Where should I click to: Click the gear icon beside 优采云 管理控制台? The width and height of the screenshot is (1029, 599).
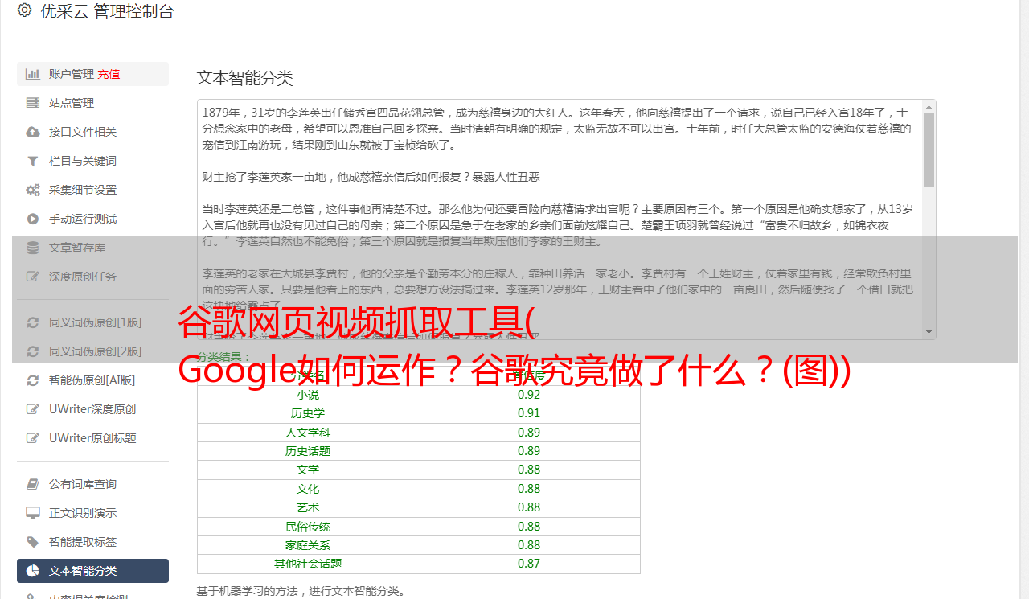(24, 10)
